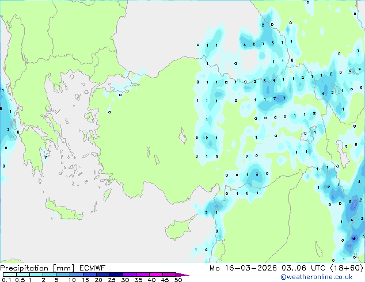This screenshot has width=365, height=282.
Task: Pick the magenta 50 mm arrow swatch
Action: (x=182, y=275)
